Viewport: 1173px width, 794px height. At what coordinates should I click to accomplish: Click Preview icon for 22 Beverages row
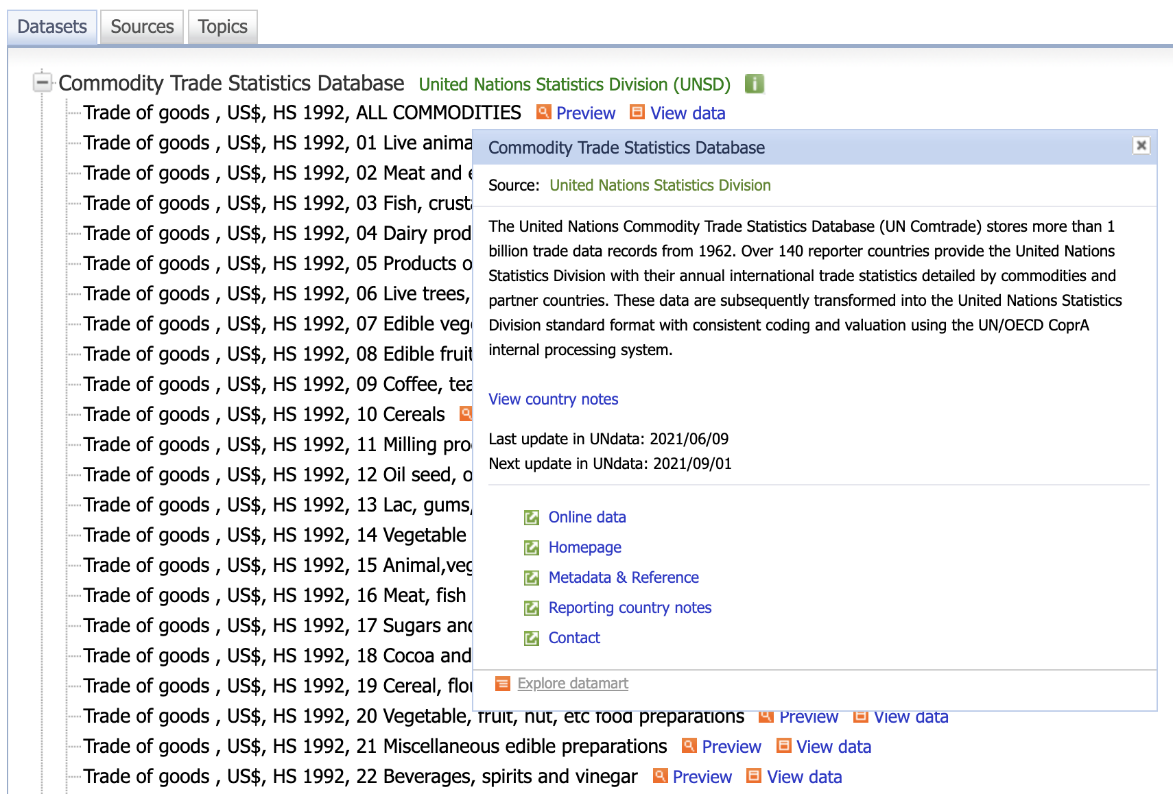[x=660, y=775]
